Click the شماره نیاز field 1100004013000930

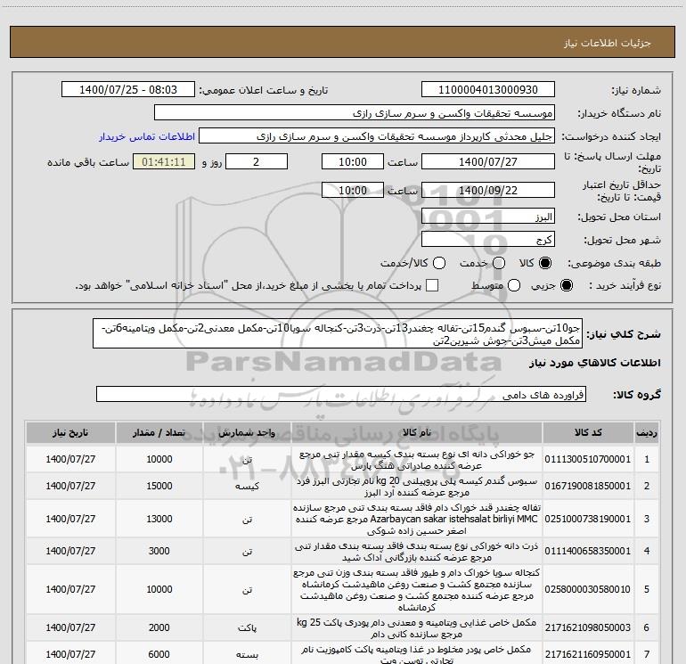click(488, 90)
